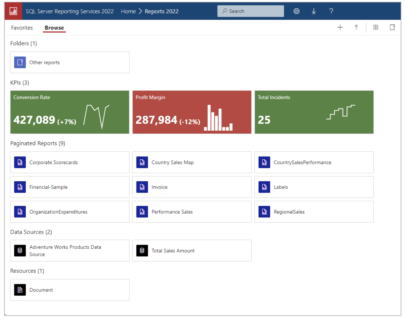This screenshot has height=320, width=406.
Task: Switch to the Favorites tab
Action: click(22, 28)
